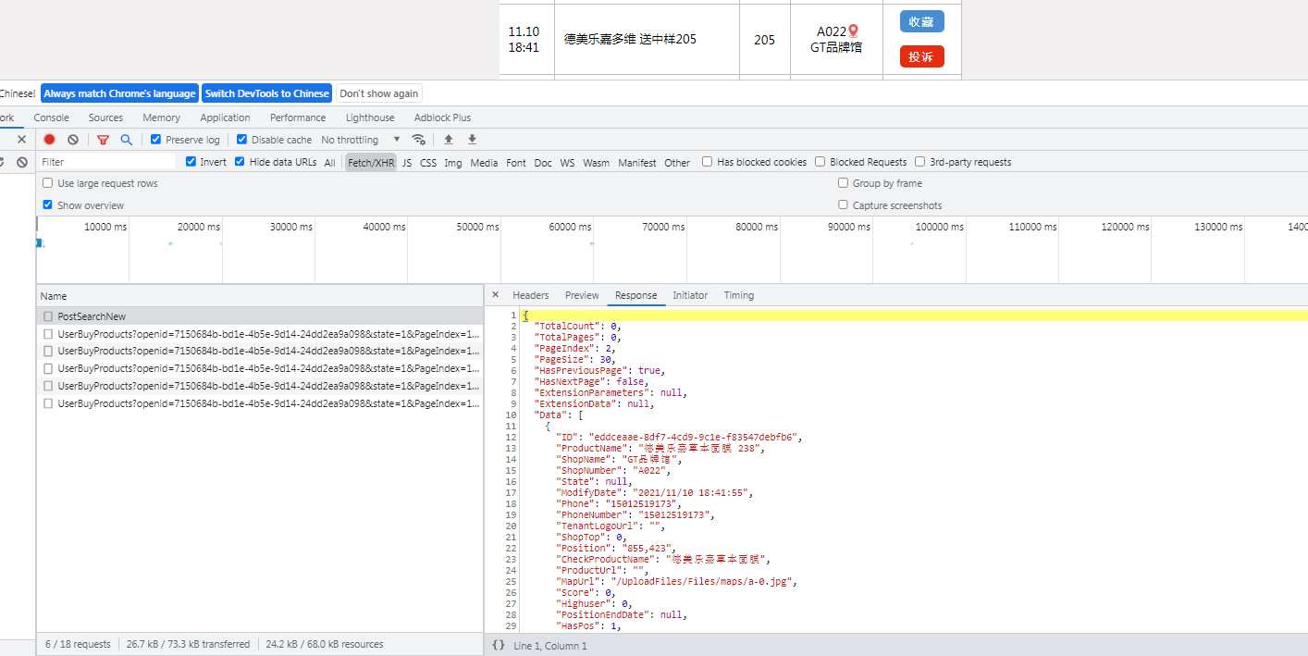The height and width of the screenshot is (656, 1308).
Task: Click the red 投诉 button
Action: coord(921,56)
